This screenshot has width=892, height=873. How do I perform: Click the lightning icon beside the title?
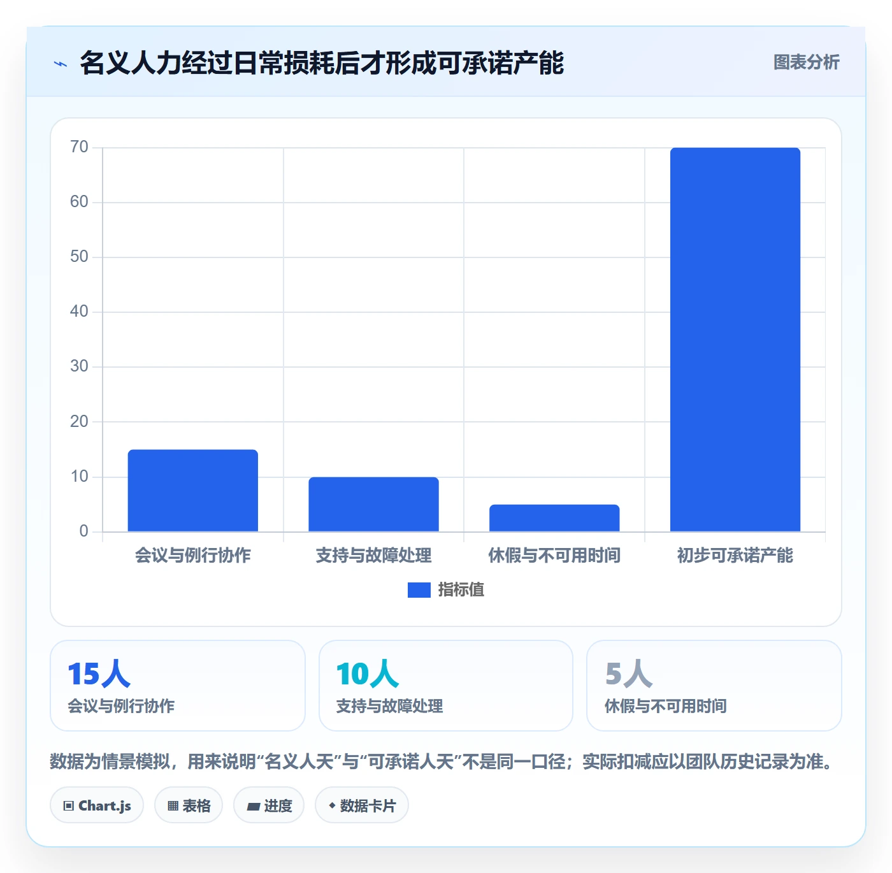point(61,64)
